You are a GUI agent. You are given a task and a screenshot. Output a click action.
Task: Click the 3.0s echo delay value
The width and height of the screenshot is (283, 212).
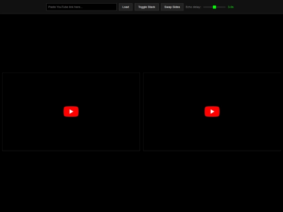tap(231, 7)
